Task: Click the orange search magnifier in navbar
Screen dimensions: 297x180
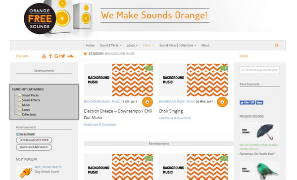Action: point(277,45)
